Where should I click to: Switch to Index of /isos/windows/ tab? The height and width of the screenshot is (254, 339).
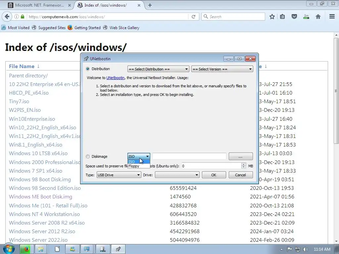pos(109,5)
